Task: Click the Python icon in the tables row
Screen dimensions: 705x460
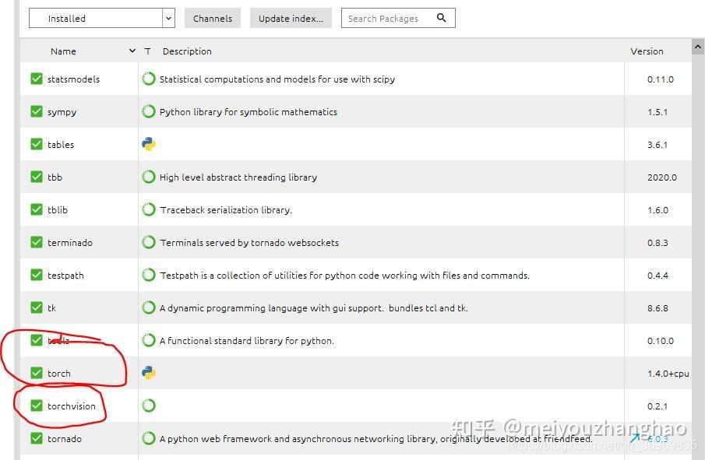Action: pyautogui.click(x=149, y=144)
